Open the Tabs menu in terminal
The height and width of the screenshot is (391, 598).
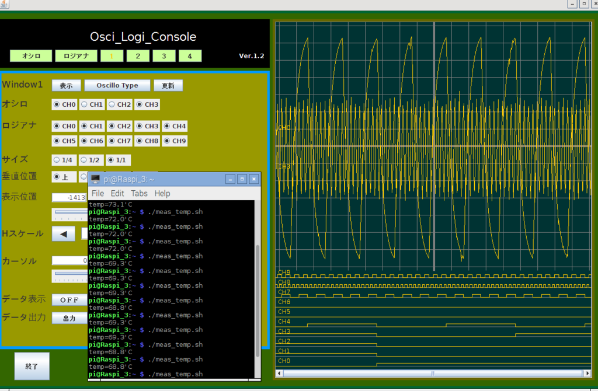[139, 193]
